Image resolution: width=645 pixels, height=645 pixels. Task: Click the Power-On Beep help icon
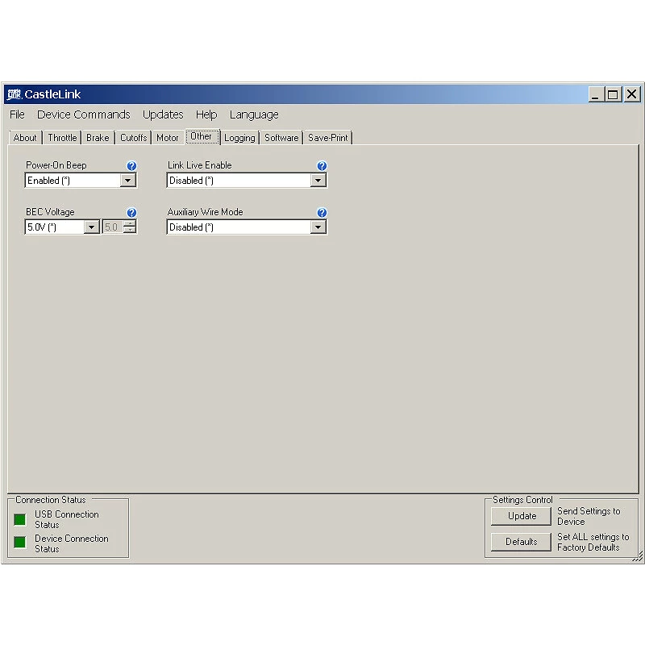tap(131, 166)
